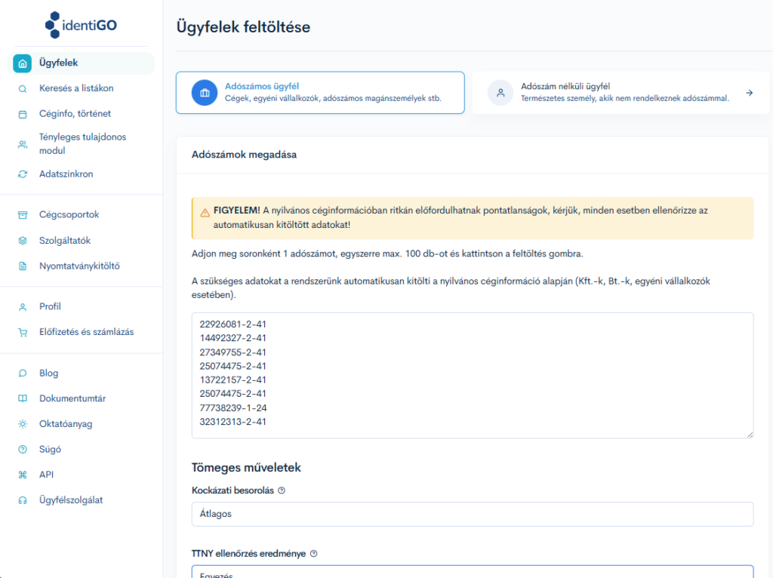Screen dimensions: 773x578
Task: Open Oktatóanyag in the sidebar
Action: [66, 424]
